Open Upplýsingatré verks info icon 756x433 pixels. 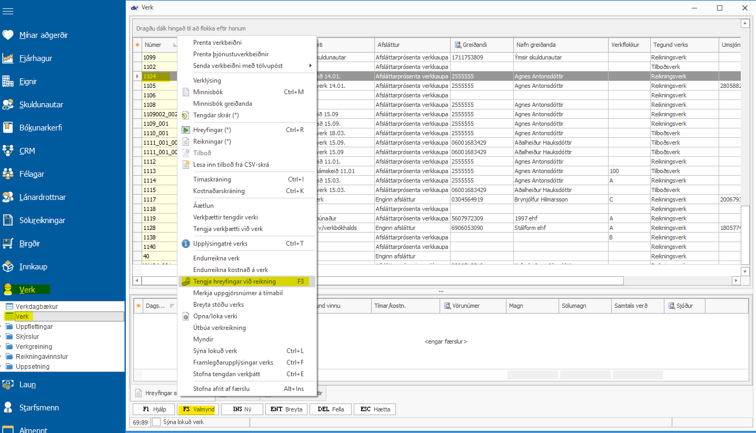(x=185, y=244)
